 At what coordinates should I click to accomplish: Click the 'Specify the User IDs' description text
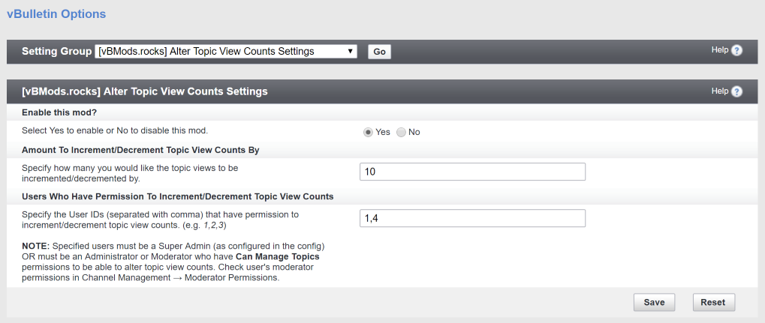click(x=160, y=220)
